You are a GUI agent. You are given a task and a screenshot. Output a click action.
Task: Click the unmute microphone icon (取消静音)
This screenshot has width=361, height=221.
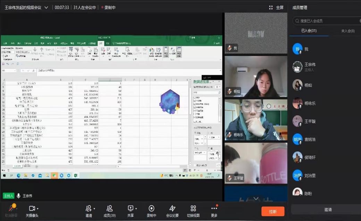click(12, 208)
